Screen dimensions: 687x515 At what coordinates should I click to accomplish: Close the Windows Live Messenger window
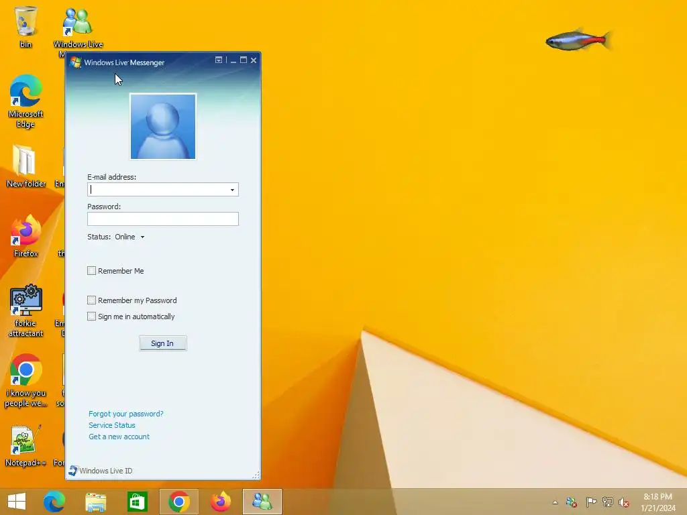click(254, 60)
